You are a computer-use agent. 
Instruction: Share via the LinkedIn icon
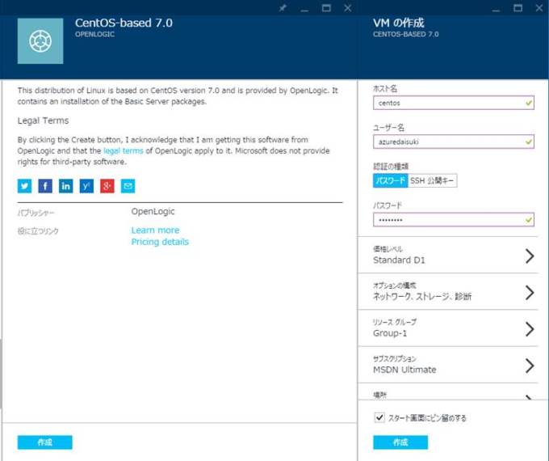pos(66,186)
